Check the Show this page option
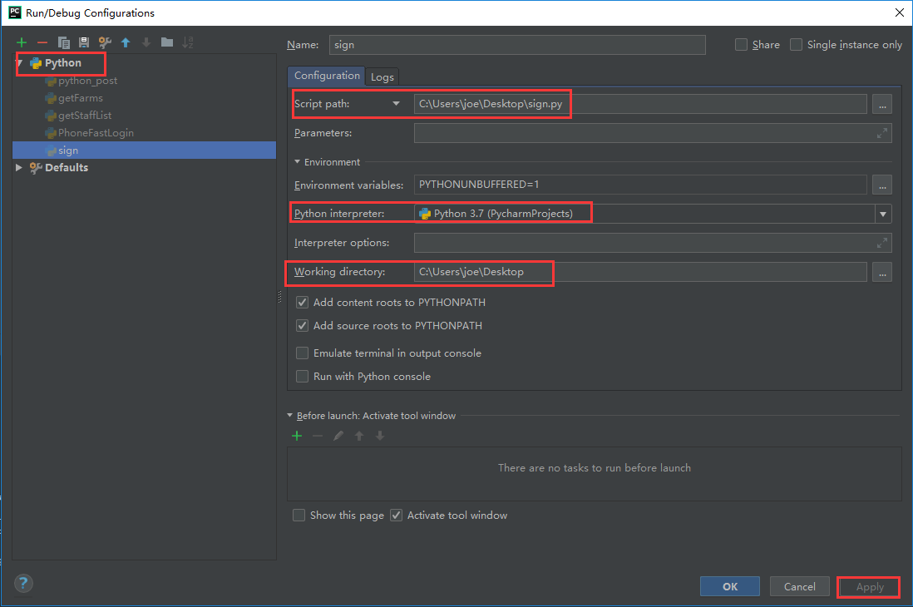Image resolution: width=913 pixels, height=607 pixels. click(x=299, y=515)
